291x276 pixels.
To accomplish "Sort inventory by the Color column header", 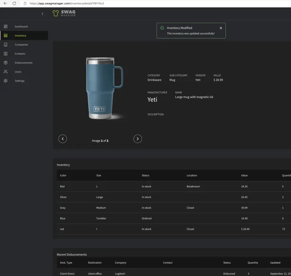I will click(63, 176).
